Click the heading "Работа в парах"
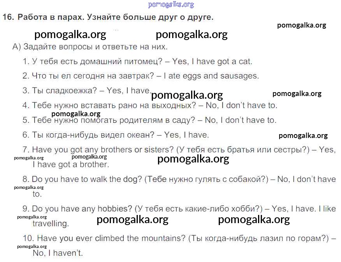 click(51, 17)
